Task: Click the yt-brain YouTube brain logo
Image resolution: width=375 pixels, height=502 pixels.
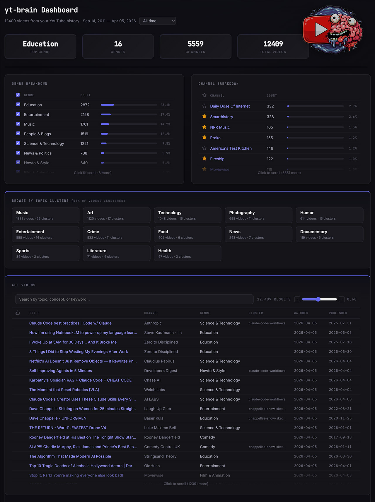Action: 333,30
